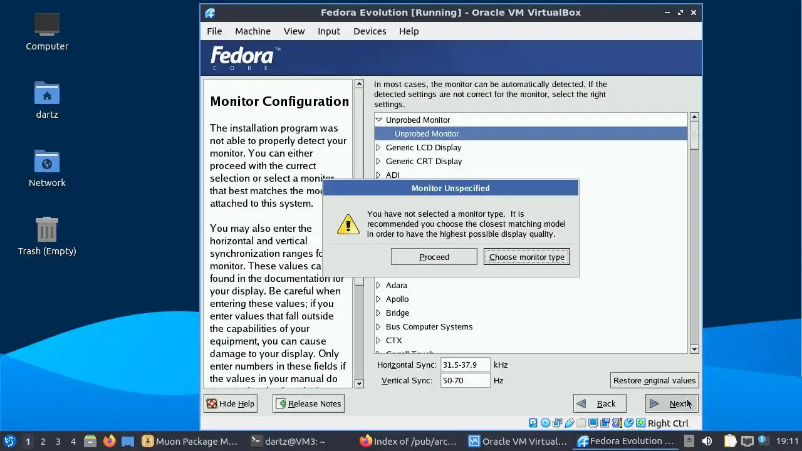802x451 pixels.
Task: Click the monitor list scrollbar up arrow
Action: tap(694, 117)
